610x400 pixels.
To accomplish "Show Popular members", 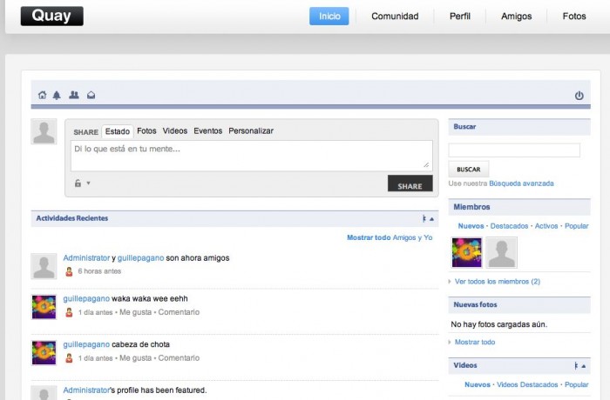I will pos(577,226).
